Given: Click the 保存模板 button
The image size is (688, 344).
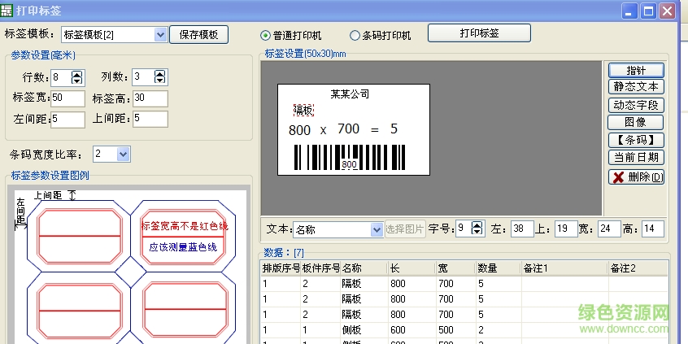Looking at the screenshot, I should click(x=198, y=34).
